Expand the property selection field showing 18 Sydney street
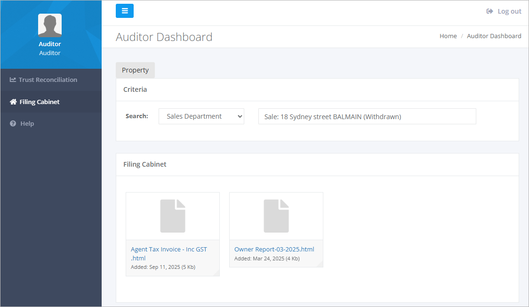529x307 pixels. pos(367,116)
